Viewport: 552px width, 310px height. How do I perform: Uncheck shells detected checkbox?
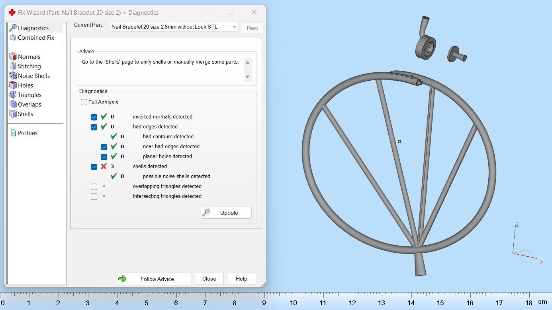pos(94,167)
